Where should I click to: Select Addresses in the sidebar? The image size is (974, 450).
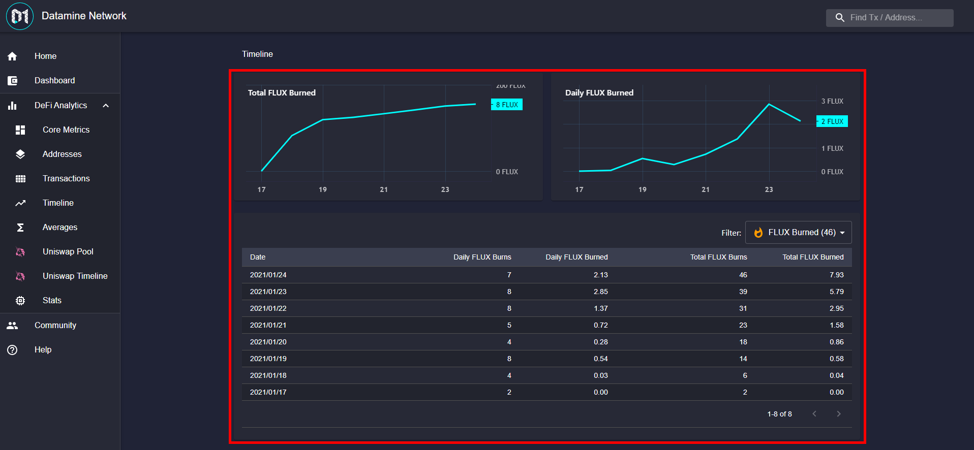point(60,154)
